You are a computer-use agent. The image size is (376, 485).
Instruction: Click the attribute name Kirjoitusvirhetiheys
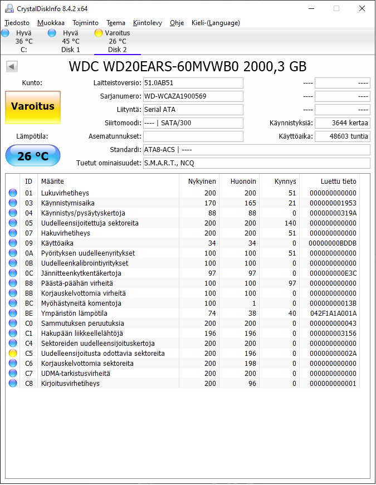(x=70, y=384)
